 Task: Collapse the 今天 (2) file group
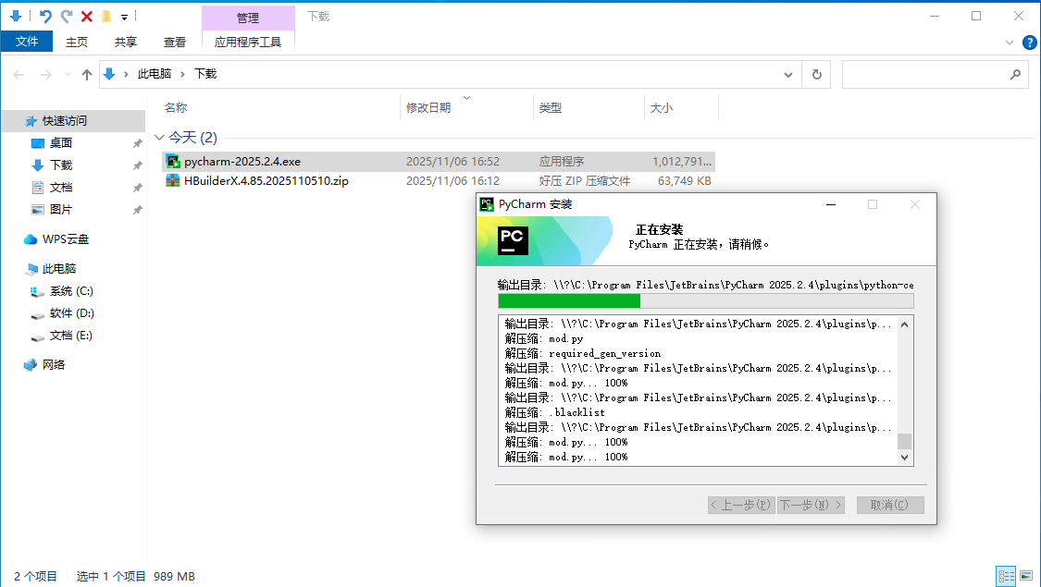(x=159, y=138)
